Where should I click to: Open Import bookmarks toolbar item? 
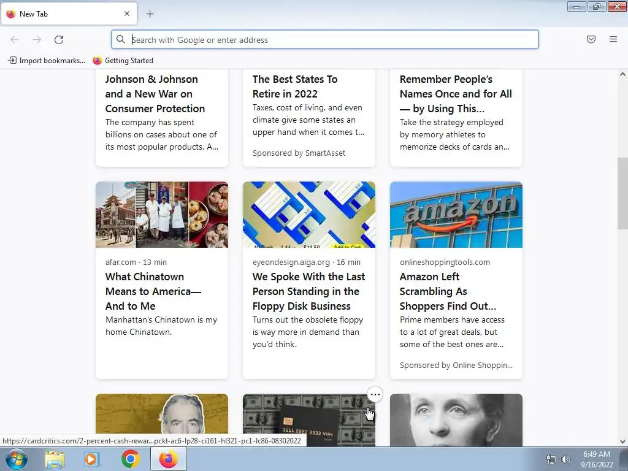(x=47, y=61)
